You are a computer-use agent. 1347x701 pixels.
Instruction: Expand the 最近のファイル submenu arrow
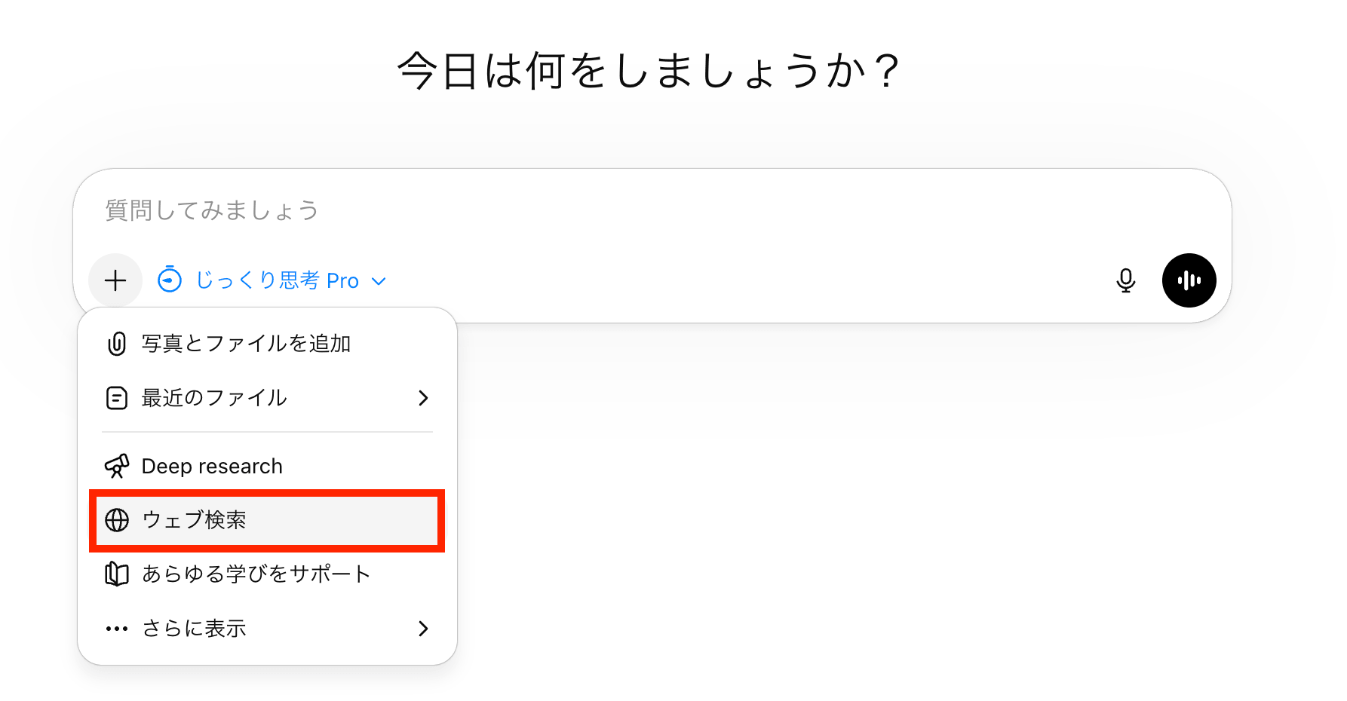423,398
